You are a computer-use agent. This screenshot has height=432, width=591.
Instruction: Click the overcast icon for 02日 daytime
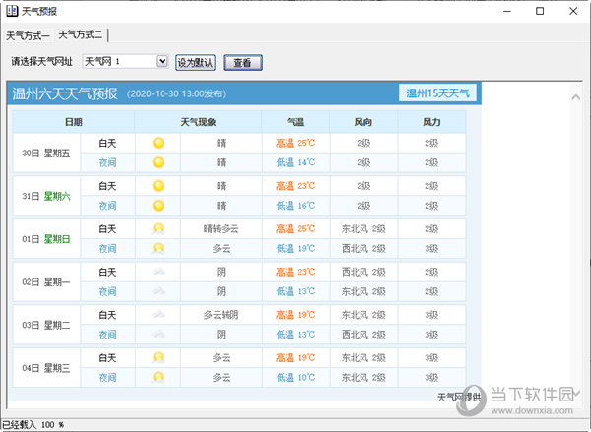(158, 272)
